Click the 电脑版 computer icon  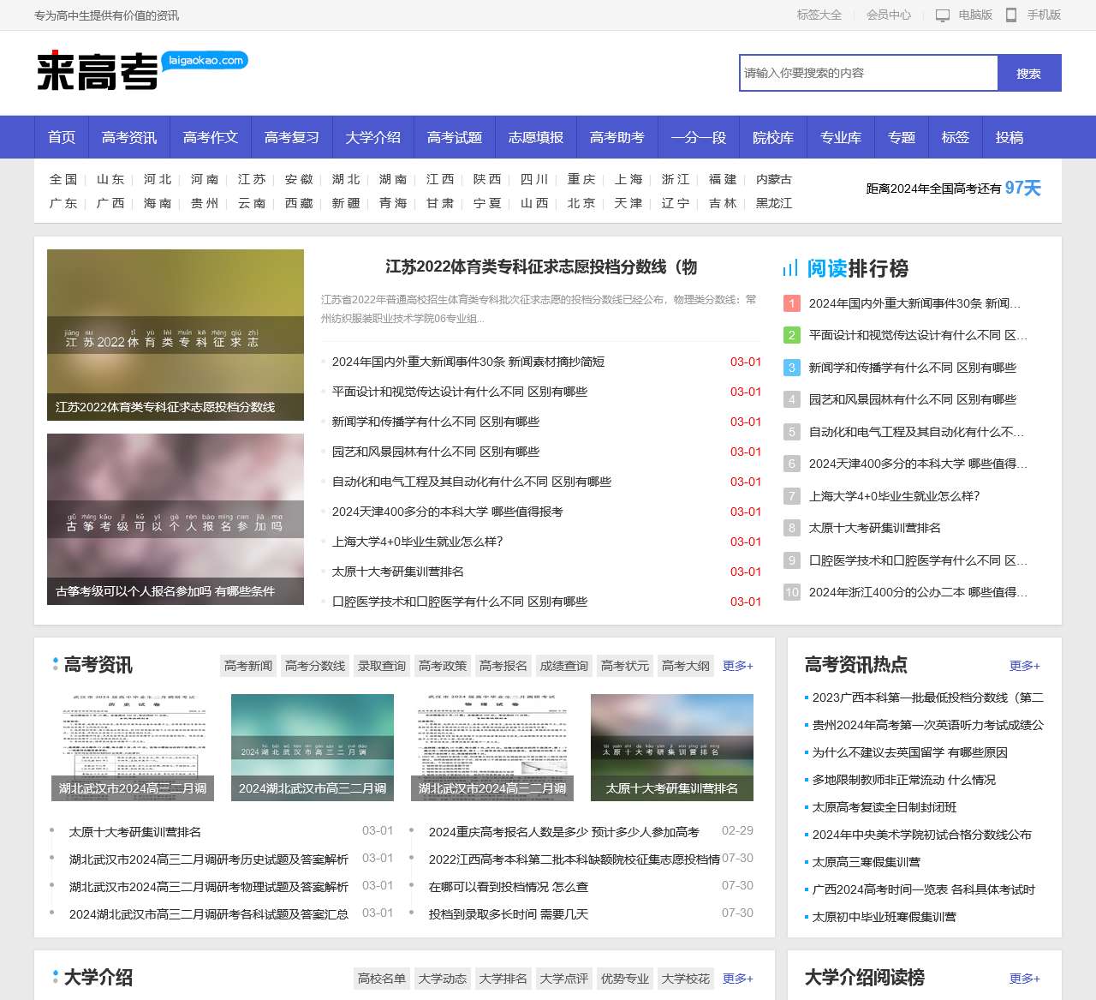(943, 15)
